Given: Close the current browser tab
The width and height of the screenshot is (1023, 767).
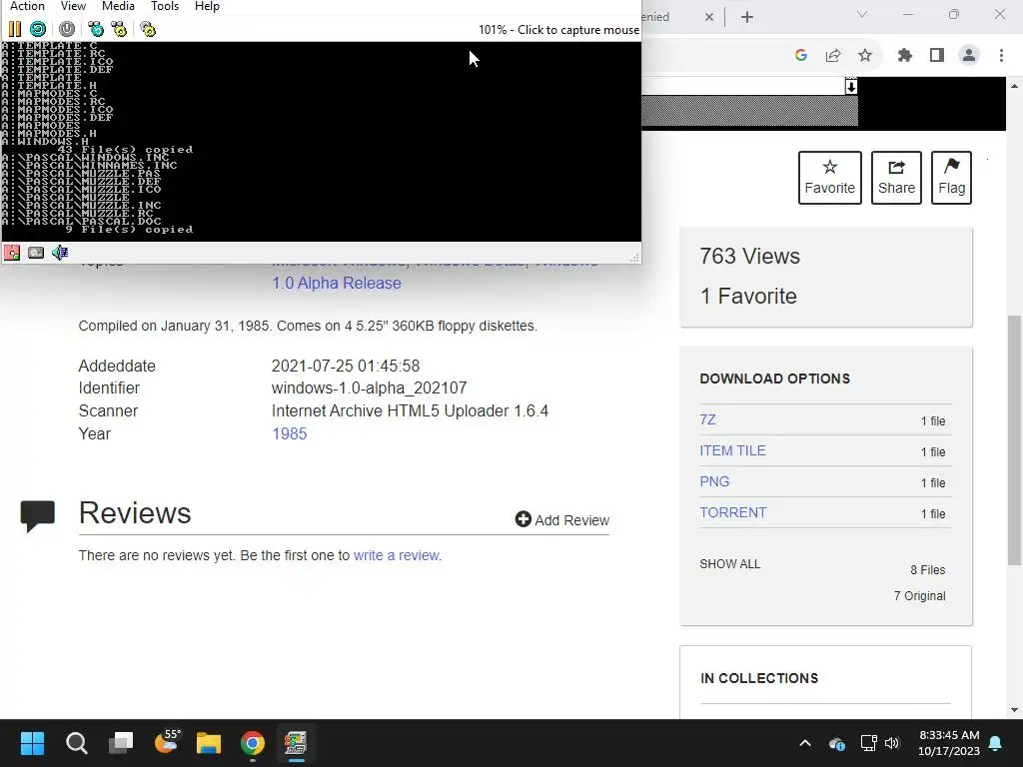Looking at the screenshot, I should click(x=709, y=17).
